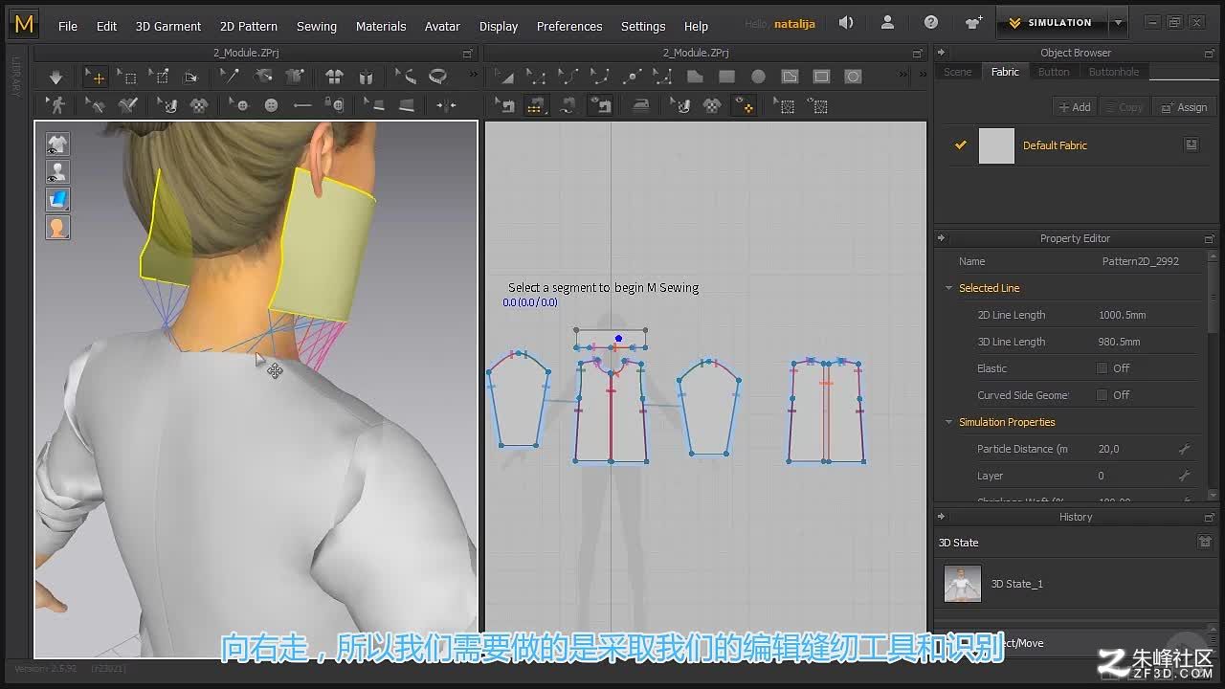Image resolution: width=1225 pixels, height=689 pixels.
Task: Select the M Segment Sewing tool
Action: [537, 105]
